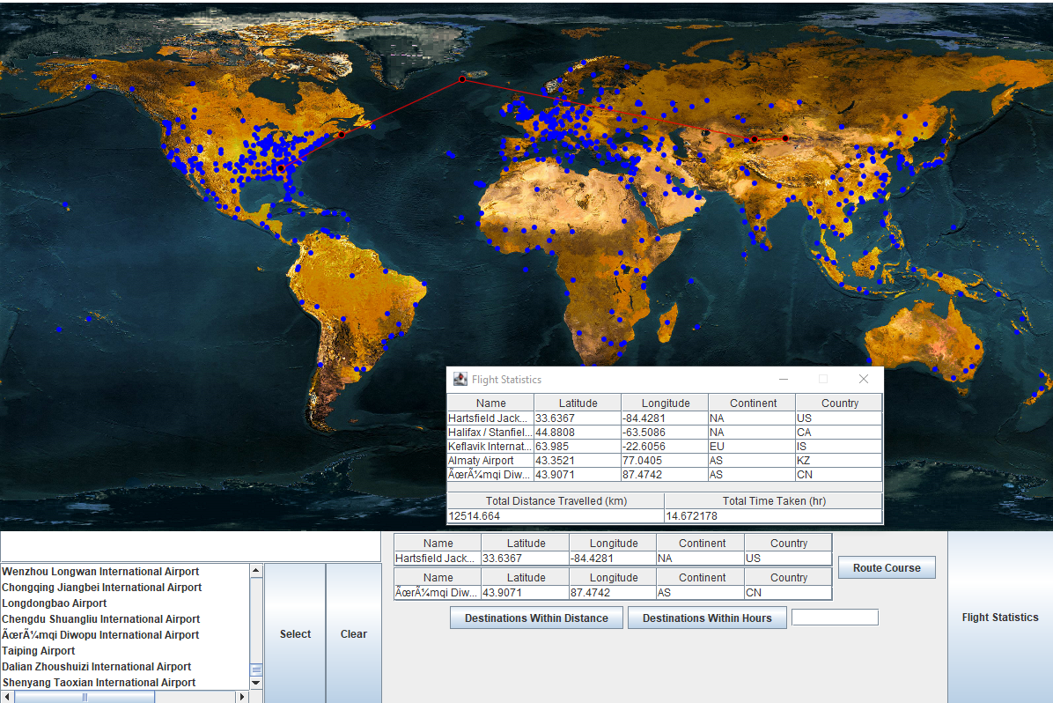The height and width of the screenshot is (703, 1053).
Task: Click the horizontal scrollbar right arrow
Action: pos(242,697)
